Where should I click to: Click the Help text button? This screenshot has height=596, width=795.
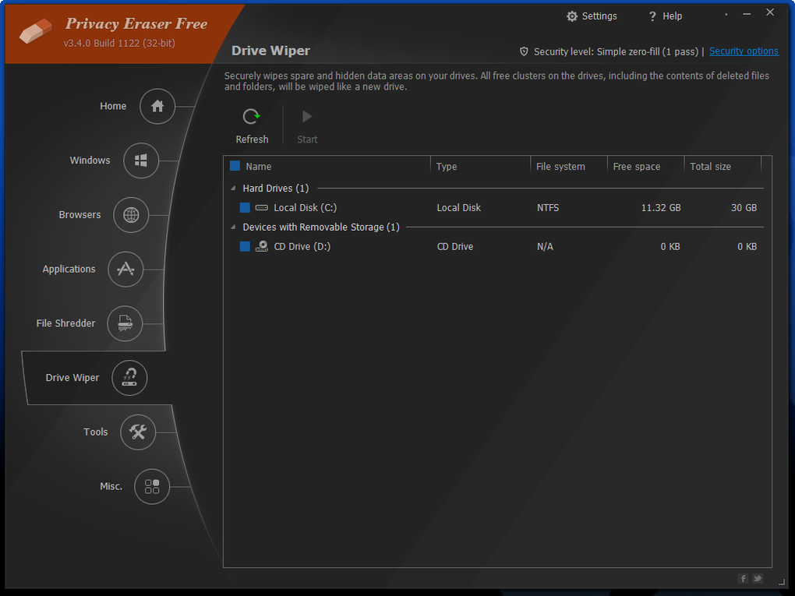tap(673, 16)
